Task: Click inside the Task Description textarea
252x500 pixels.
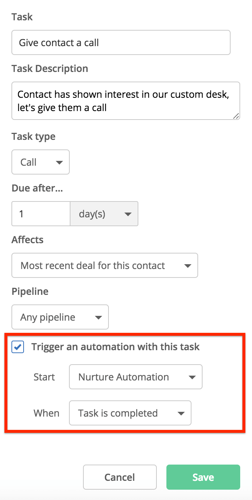Action: click(x=126, y=101)
